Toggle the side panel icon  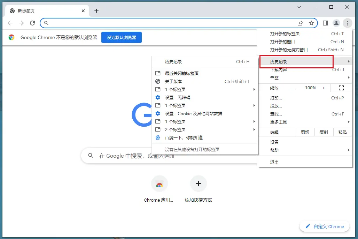tap(325, 23)
